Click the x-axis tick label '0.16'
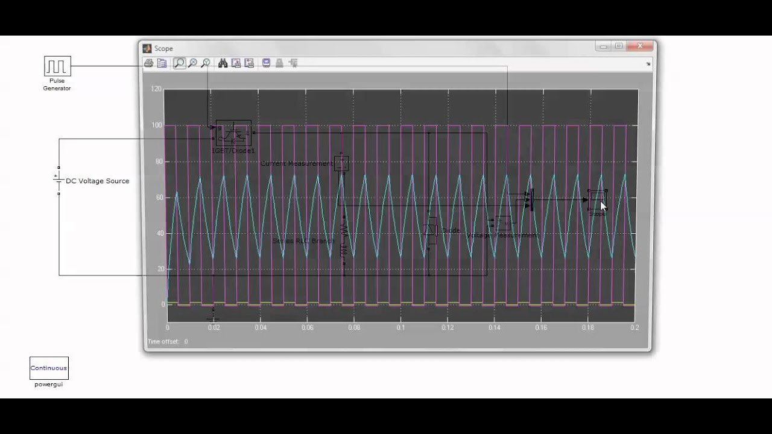 coord(541,327)
